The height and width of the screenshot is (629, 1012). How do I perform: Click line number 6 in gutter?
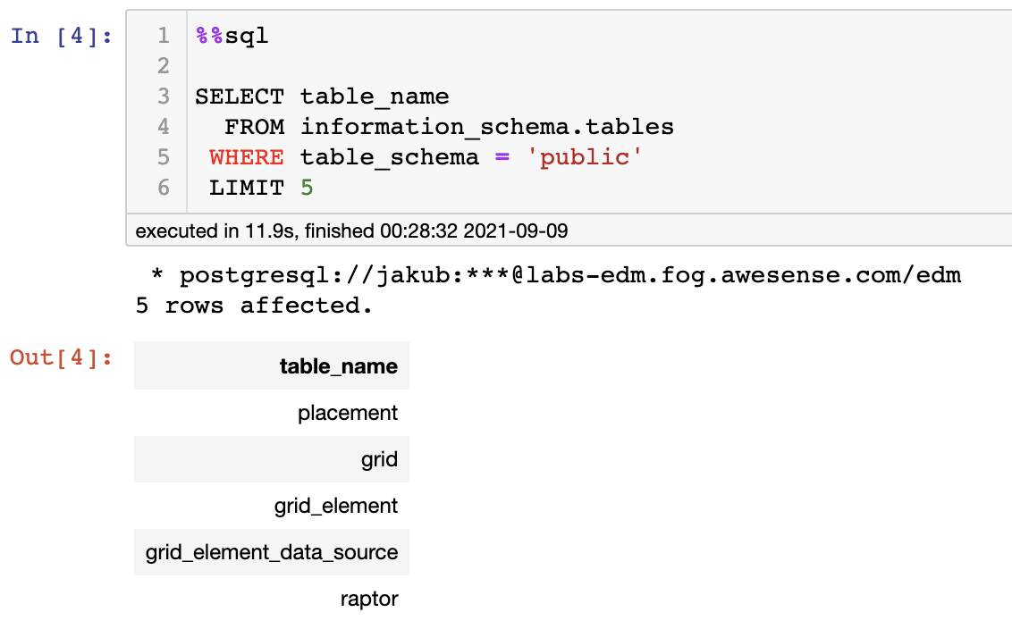click(164, 188)
